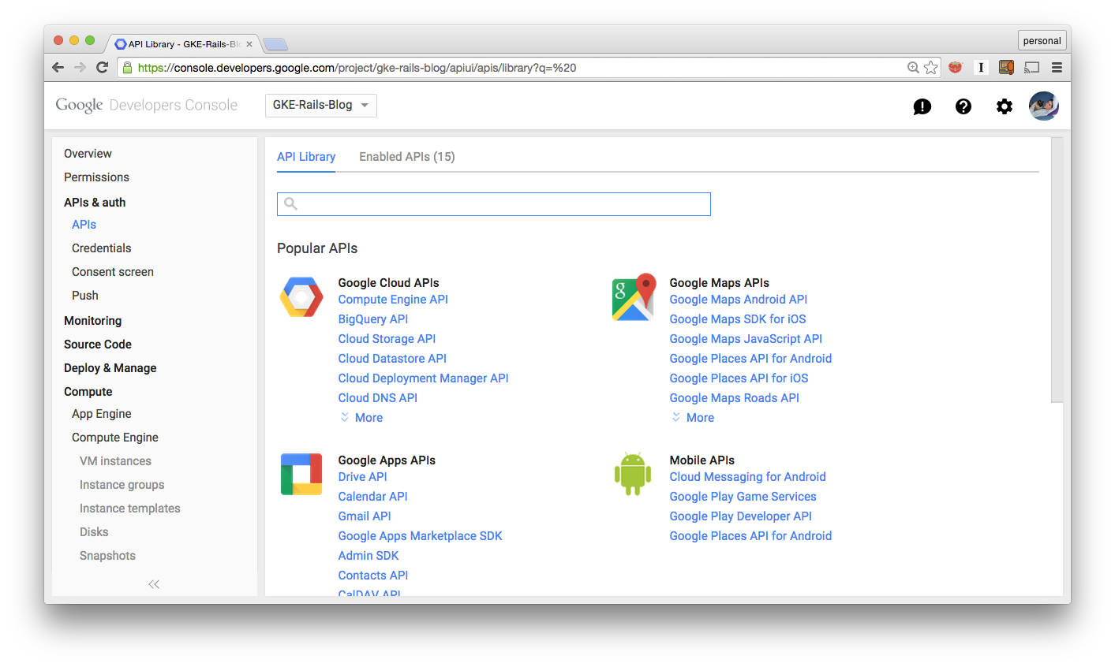
Task: Select the API Library tab
Action: pos(306,156)
